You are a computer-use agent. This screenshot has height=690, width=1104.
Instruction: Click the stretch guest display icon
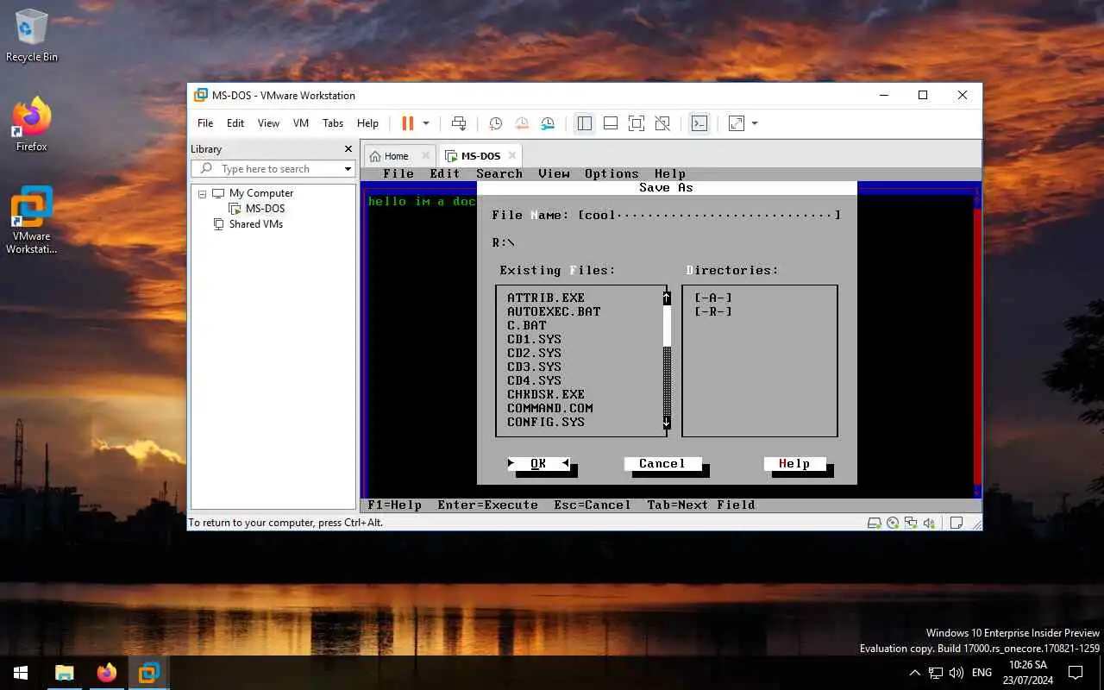pos(737,123)
